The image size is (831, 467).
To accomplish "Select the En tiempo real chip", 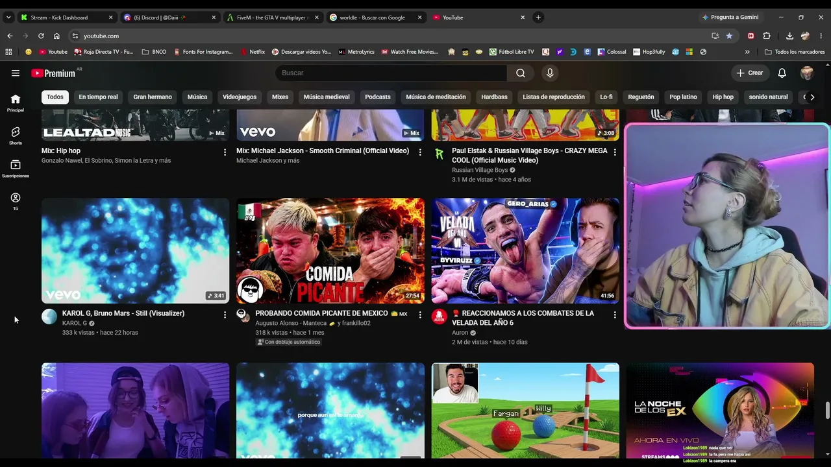I will pyautogui.click(x=98, y=97).
